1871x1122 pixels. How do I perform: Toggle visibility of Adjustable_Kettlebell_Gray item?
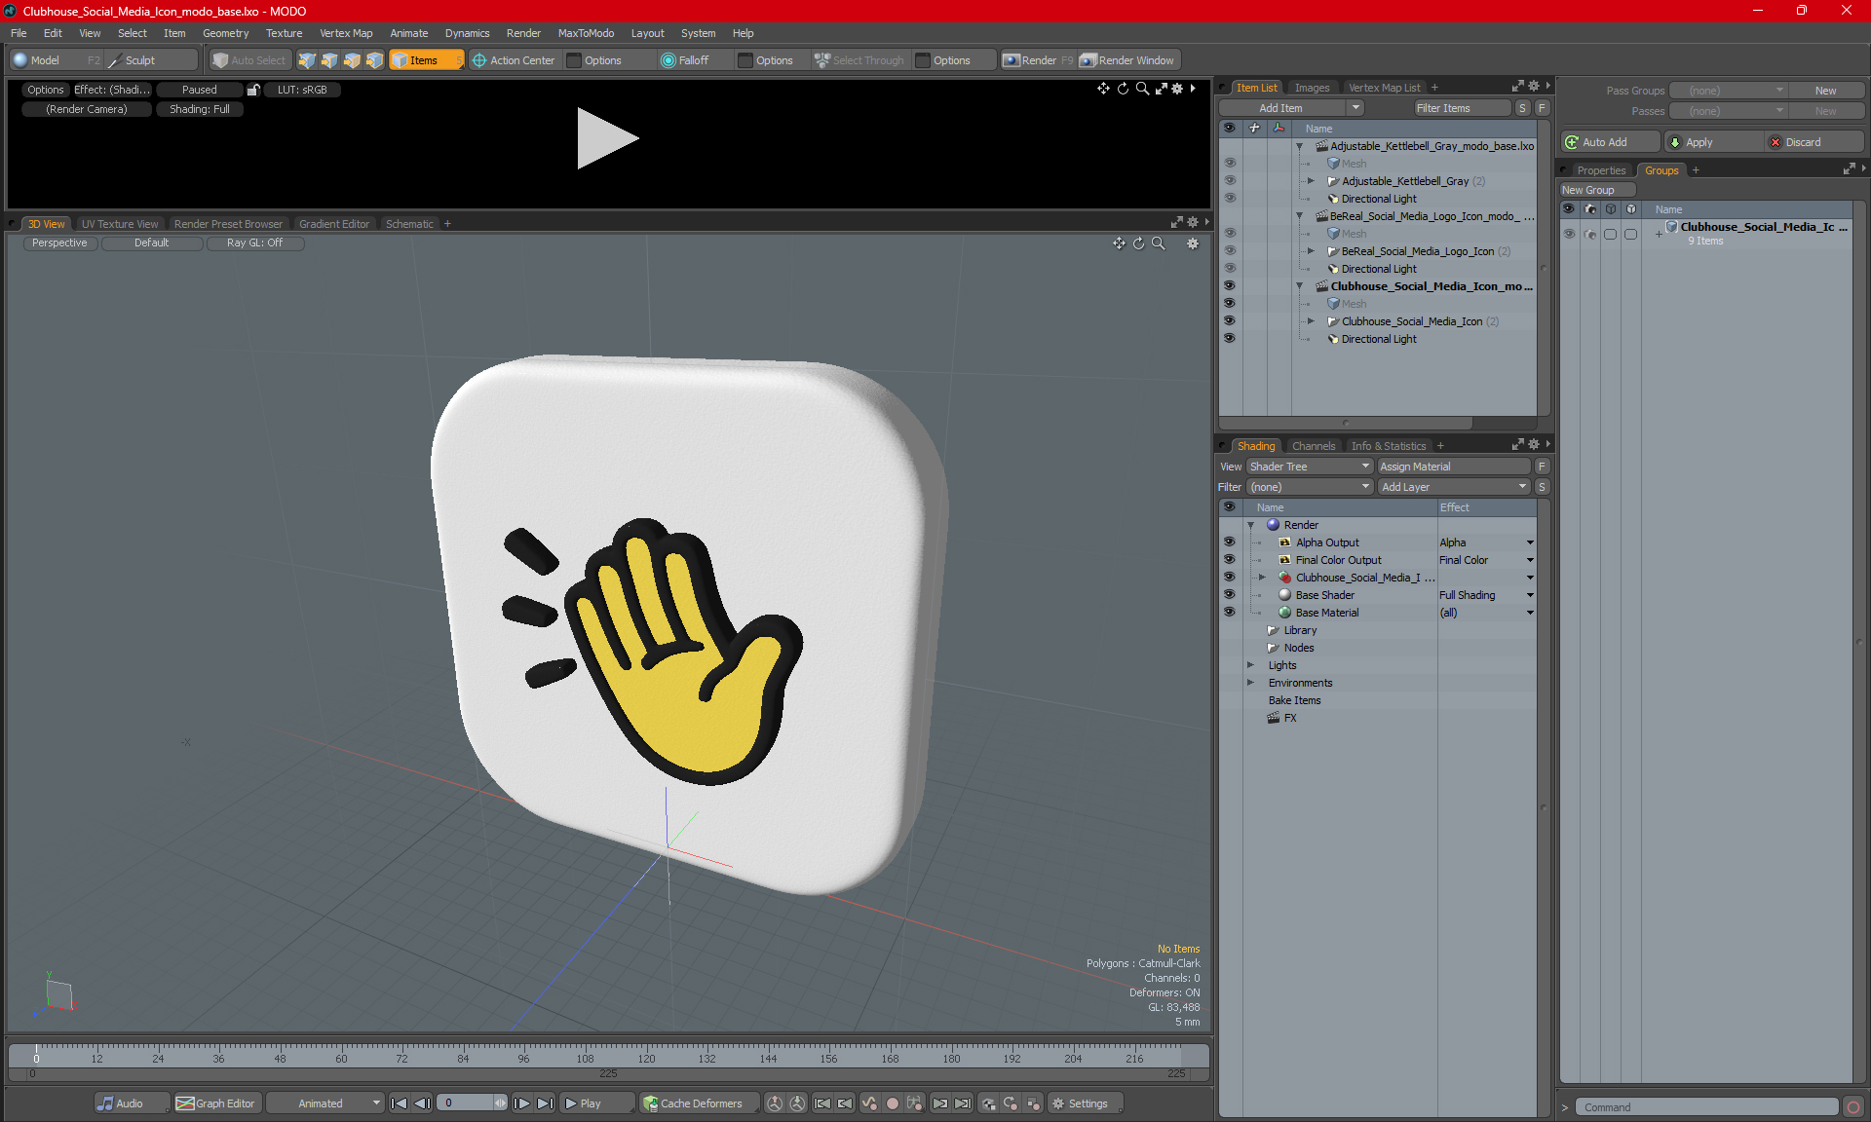pyautogui.click(x=1229, y=181)
